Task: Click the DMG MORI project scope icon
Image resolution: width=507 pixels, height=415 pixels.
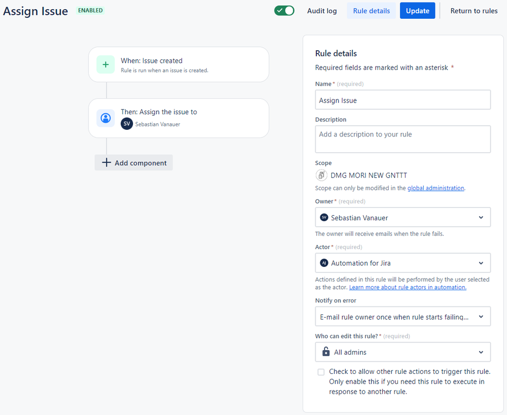Action: click(321, 175)
